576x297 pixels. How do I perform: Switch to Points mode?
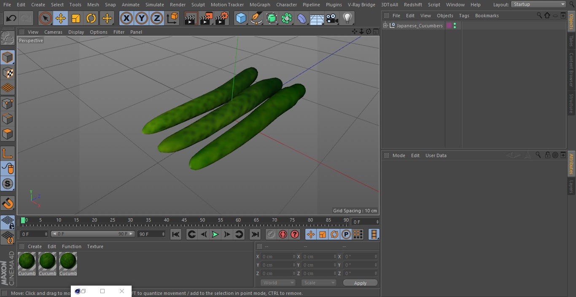(x=8, y=103)
